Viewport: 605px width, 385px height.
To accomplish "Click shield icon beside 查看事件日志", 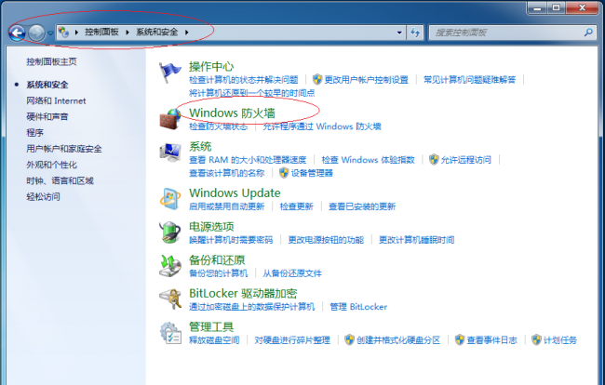I will pyautogui.click(x=460, y=339).
